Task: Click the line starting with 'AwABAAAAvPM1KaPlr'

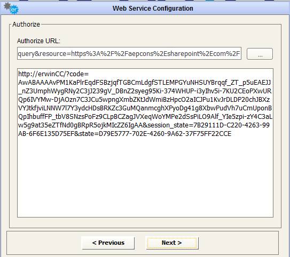Action: [144, 83]
